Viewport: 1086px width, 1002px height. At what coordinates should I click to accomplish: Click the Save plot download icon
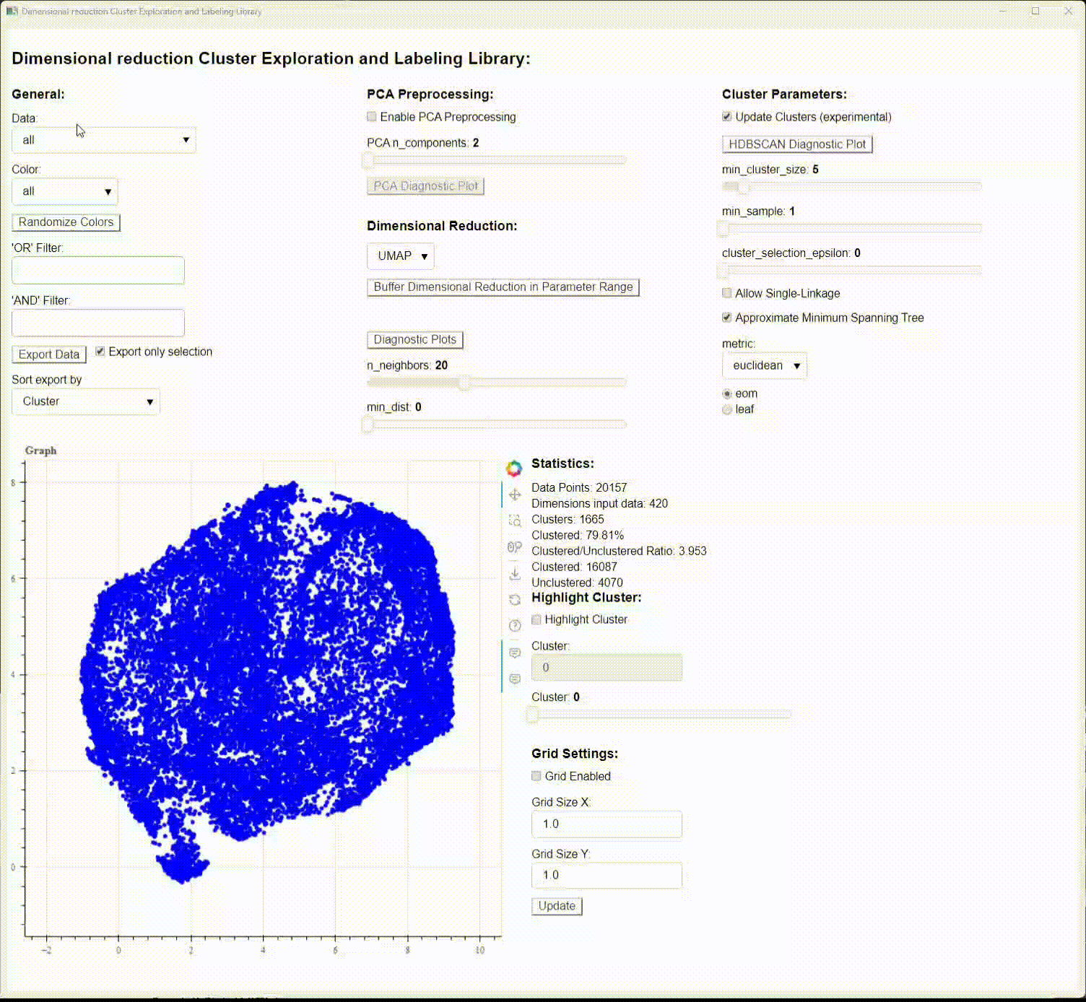(515, 574)
